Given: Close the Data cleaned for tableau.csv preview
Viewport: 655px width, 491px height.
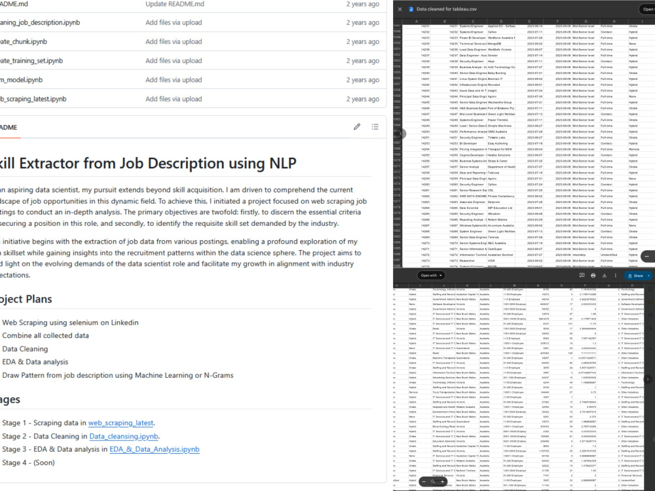Looking at the screenshot, I should 400,9.
